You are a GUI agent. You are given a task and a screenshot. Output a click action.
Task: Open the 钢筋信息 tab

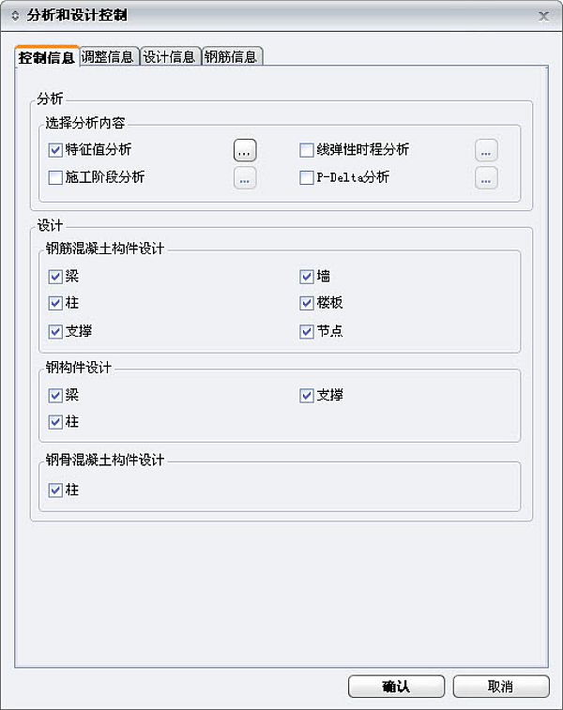[x=231, y=57]
